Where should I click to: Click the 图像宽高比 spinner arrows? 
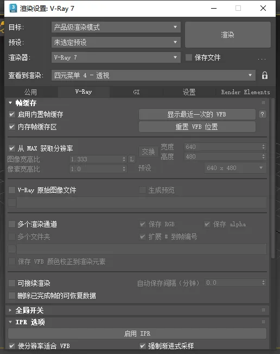point(124,159)
